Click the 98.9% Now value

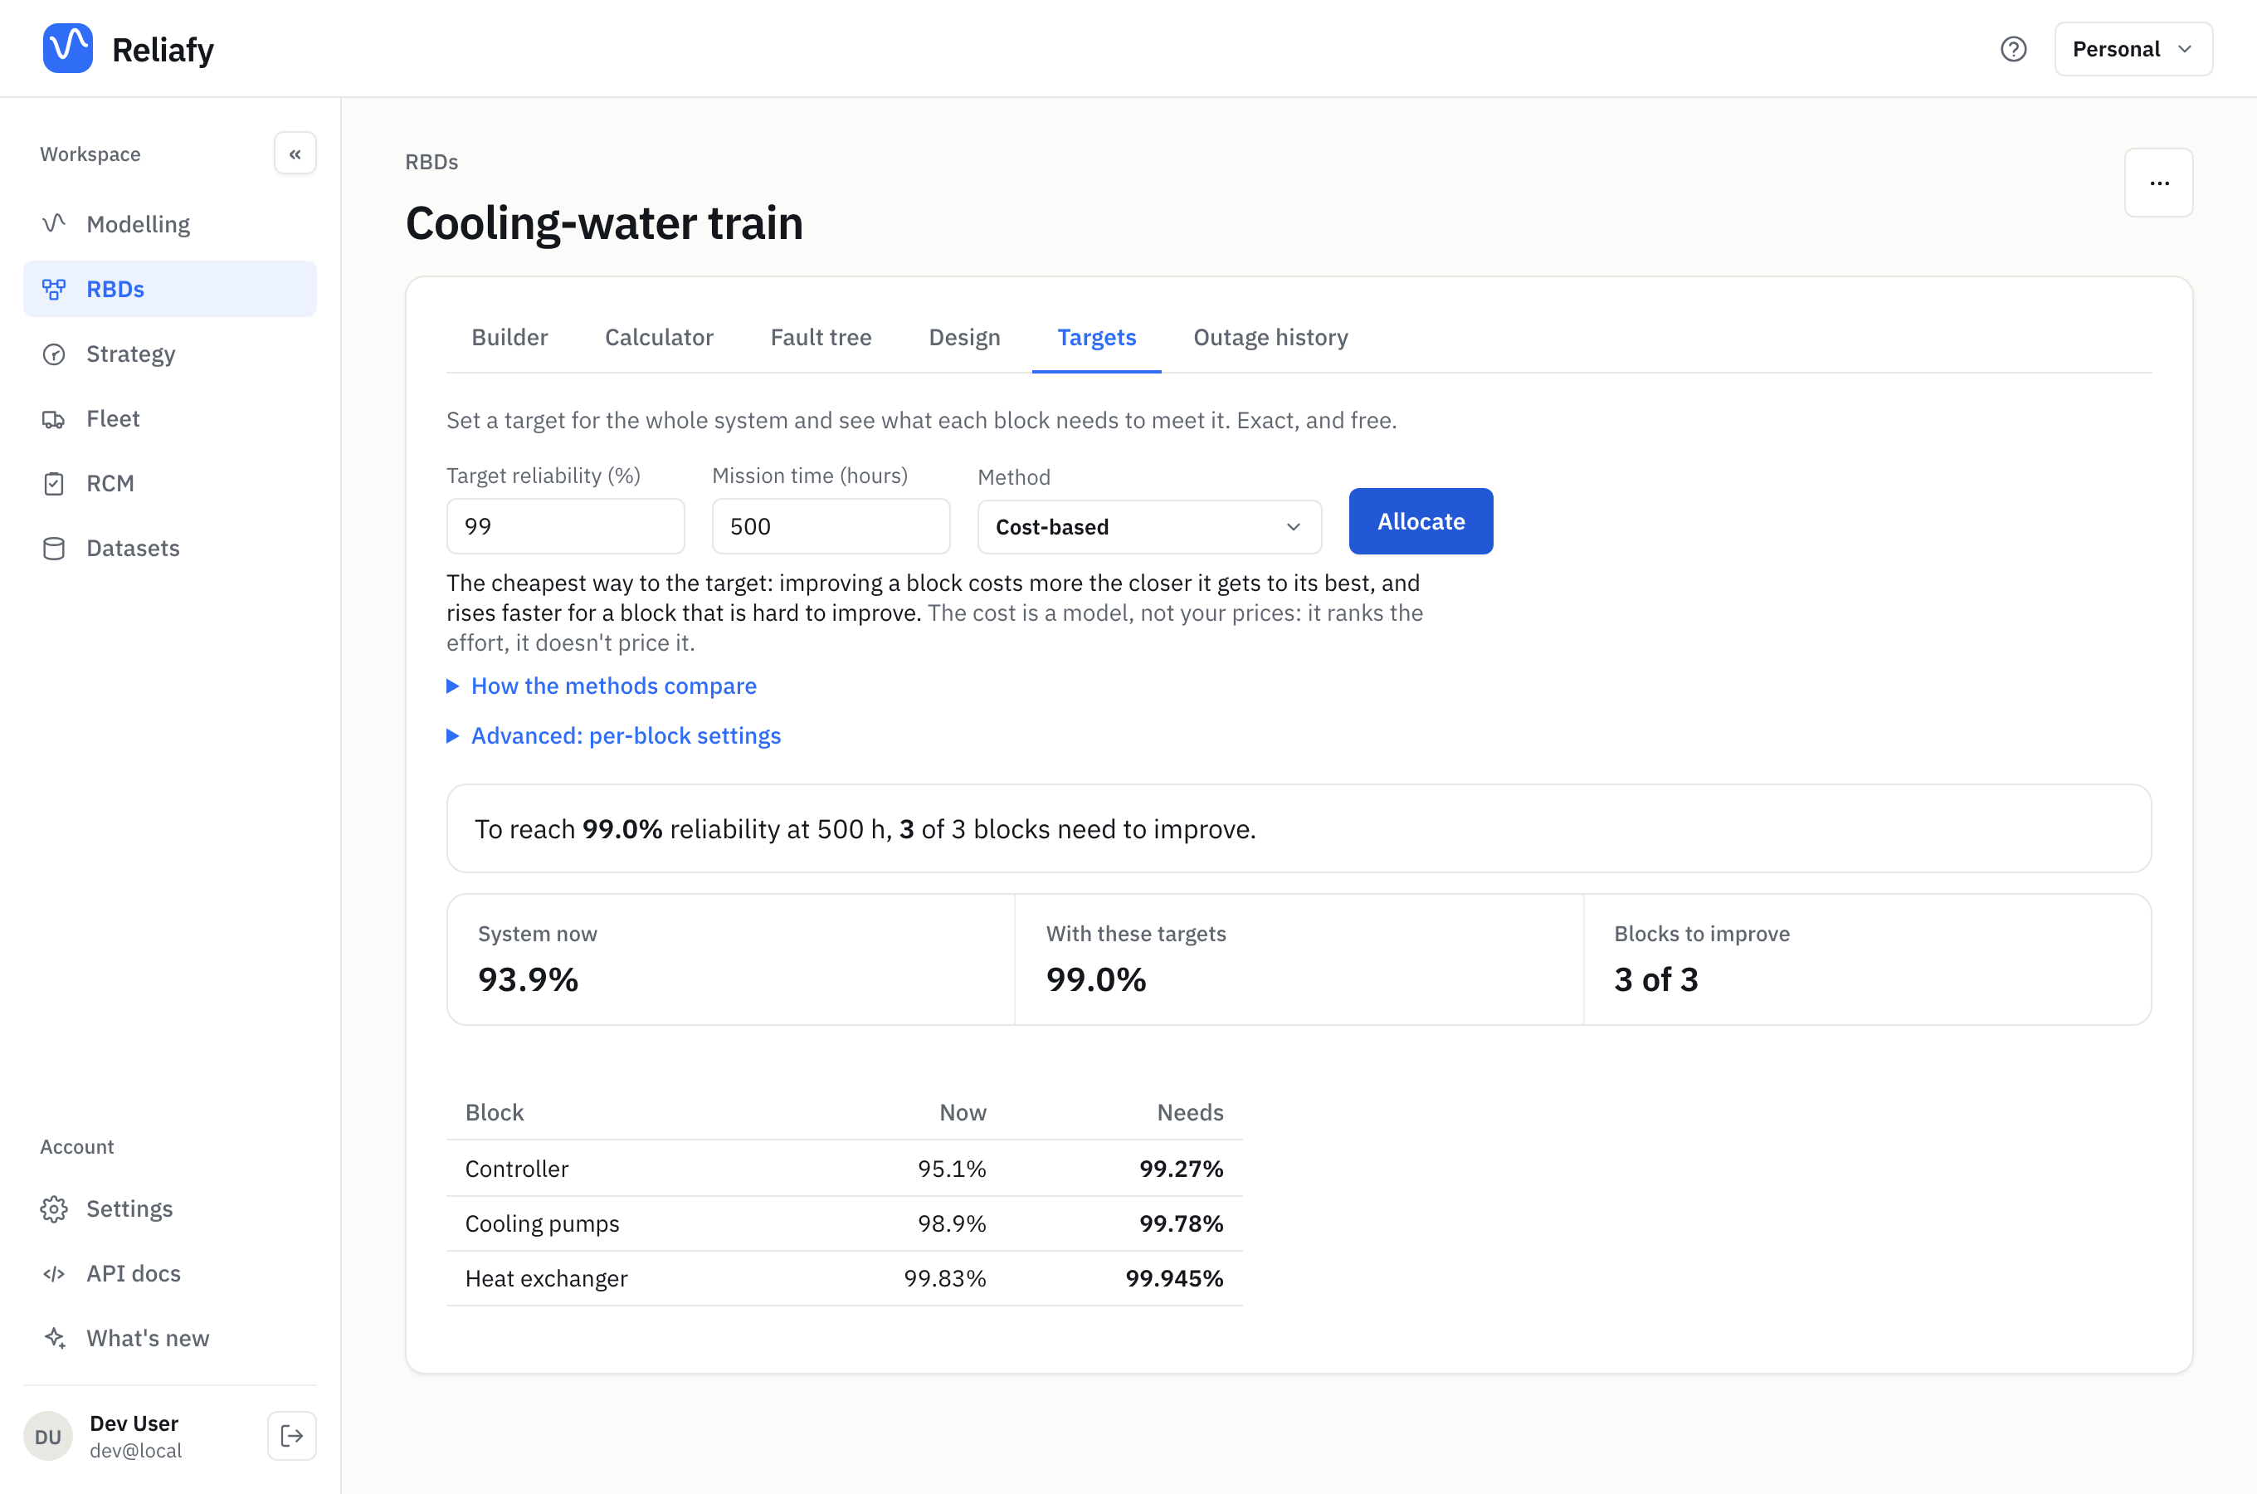click(x=952, y=1223)
